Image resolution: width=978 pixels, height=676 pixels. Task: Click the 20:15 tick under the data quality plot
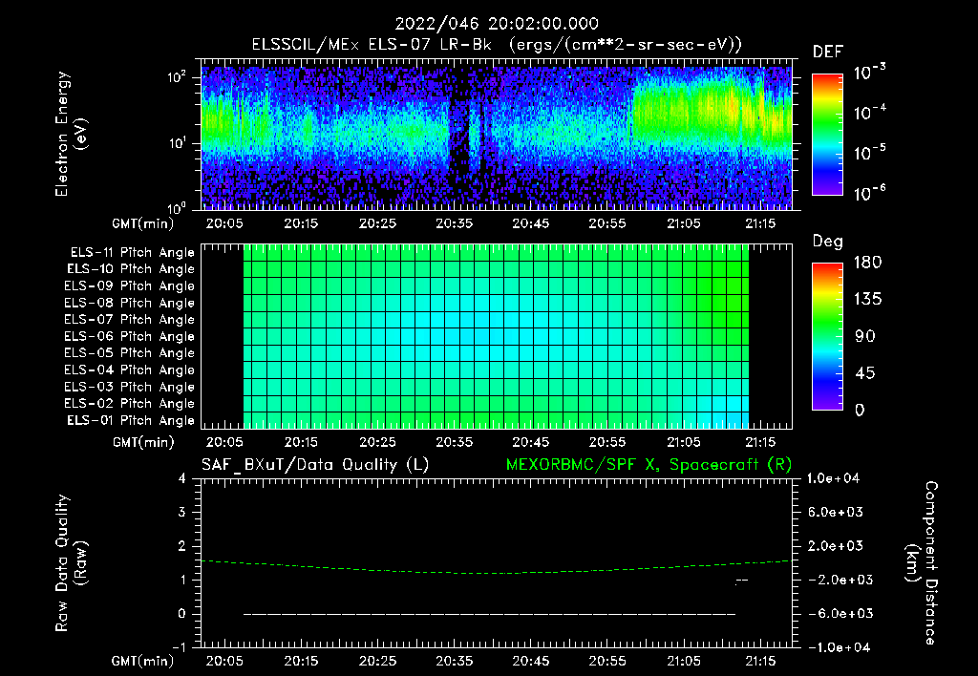(301, 661)
